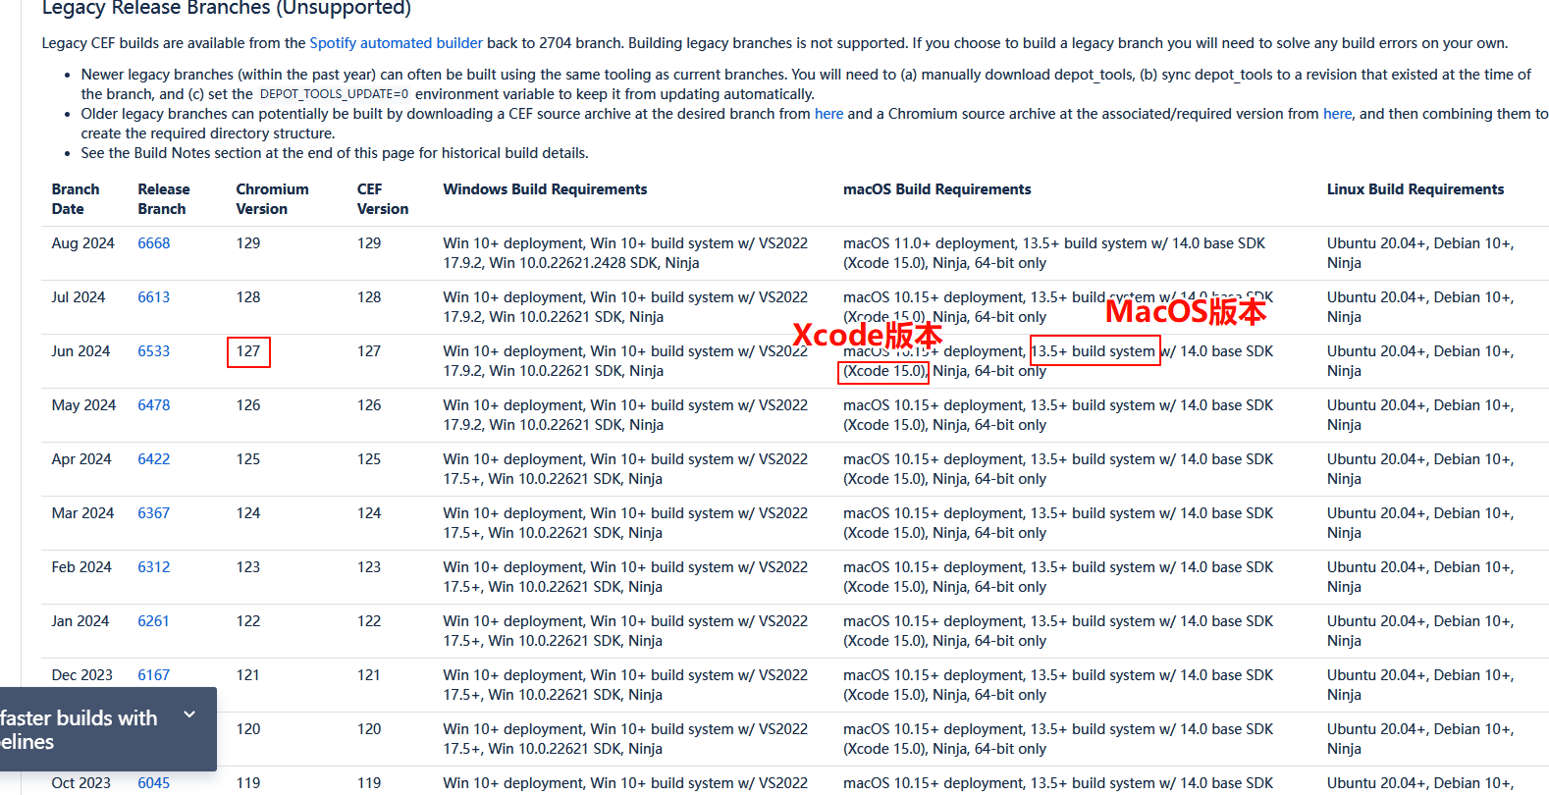Click the 'Branch Date' column header
This screenshot has height=795, width=1549.
tap(76, 199)
